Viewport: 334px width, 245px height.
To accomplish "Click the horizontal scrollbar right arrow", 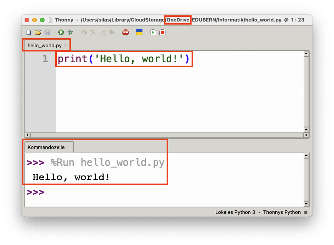I will click(x=306, y=135).
